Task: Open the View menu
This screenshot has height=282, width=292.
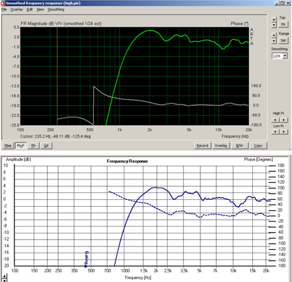Action: tap(40, 10)
